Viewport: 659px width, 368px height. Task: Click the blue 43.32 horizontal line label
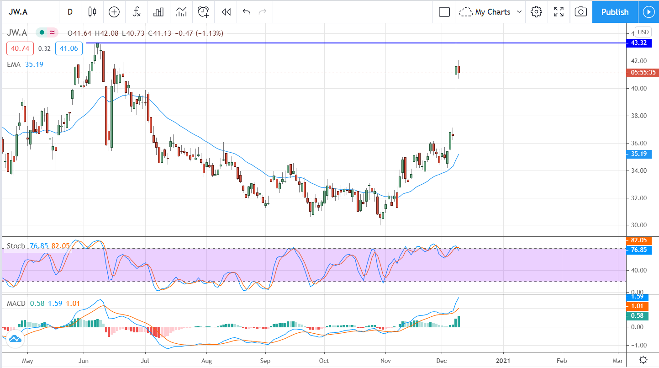coord(638,43)
